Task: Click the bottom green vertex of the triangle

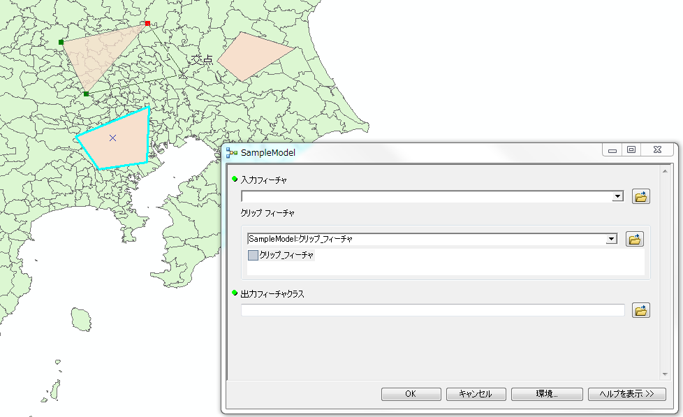Action: coord(86,94)
